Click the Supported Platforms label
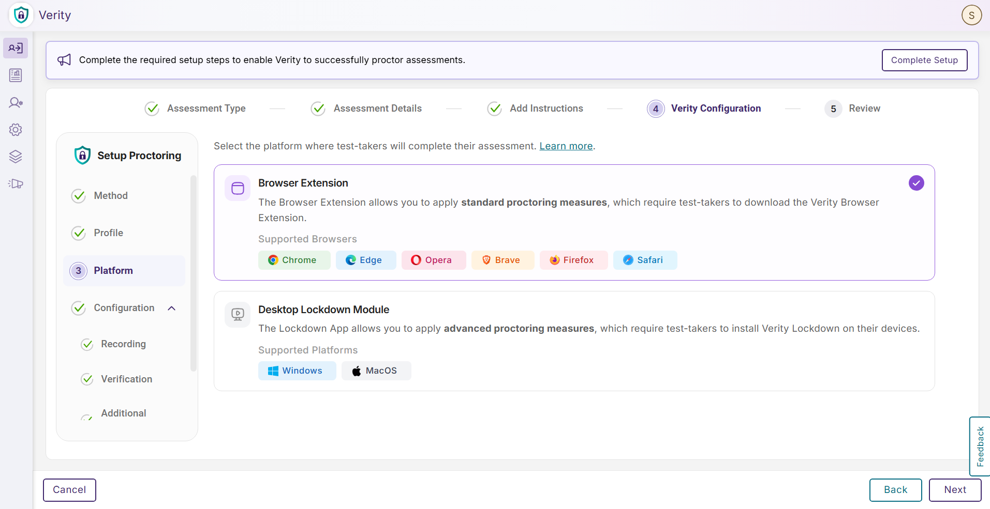Screen dimensions: 990x509 pos(308,350)
